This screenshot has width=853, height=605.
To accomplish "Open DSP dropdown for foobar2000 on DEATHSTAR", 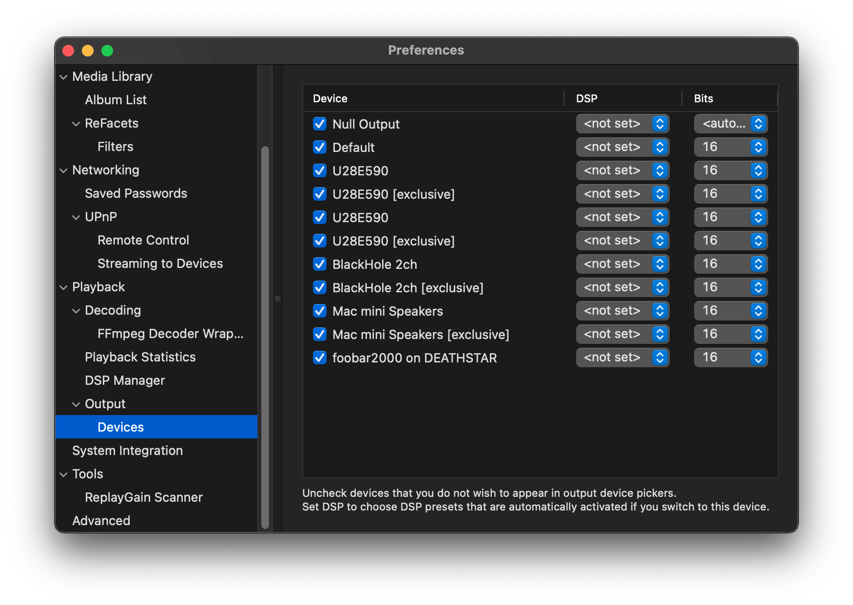I will (x=622, y=358).
